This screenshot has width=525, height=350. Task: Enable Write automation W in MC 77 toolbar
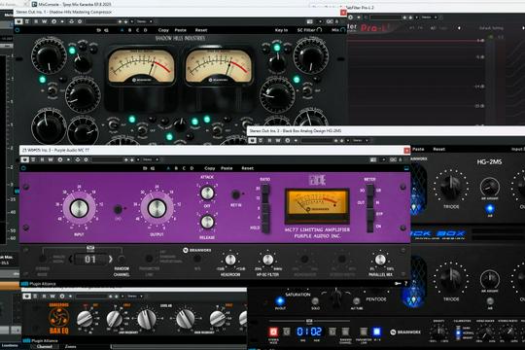pyautogui.click(x=51, y=159)
